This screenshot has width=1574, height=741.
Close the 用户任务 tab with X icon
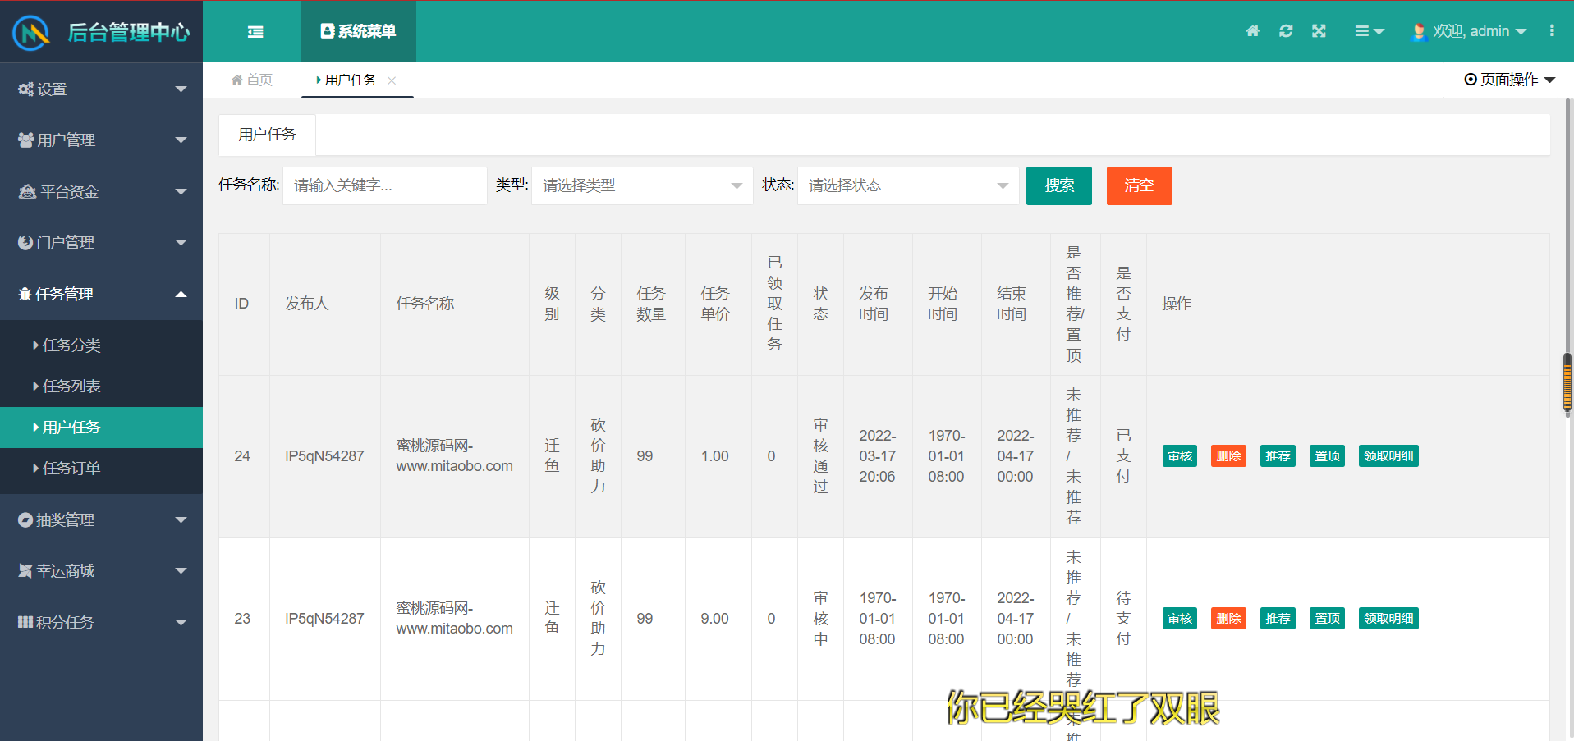click(x=392, y=80)
